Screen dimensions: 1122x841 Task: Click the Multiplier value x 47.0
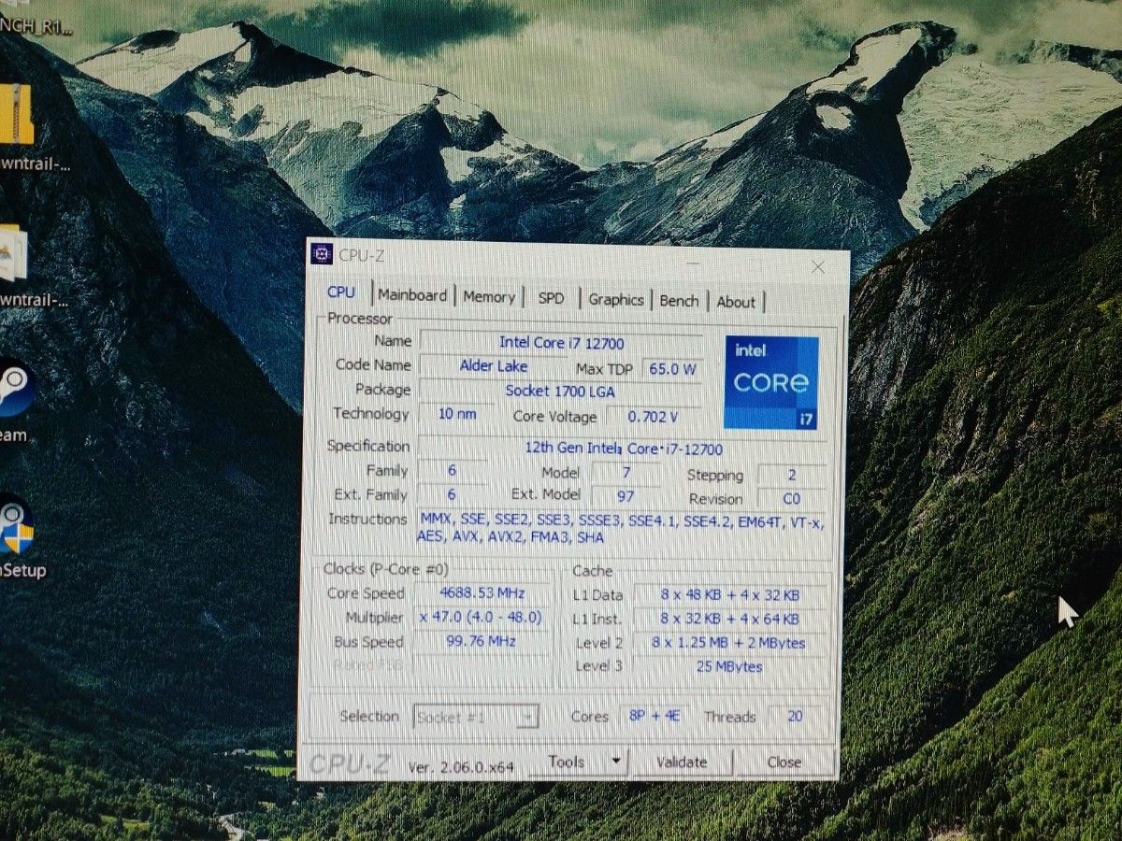coord(482,617)
